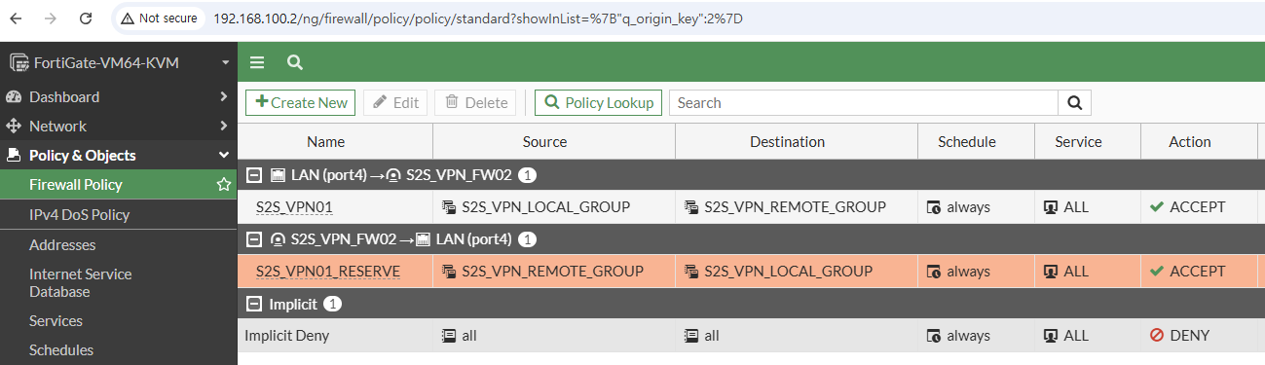
Task: Reload the page with the refresh icon
Action: point(86,18)
